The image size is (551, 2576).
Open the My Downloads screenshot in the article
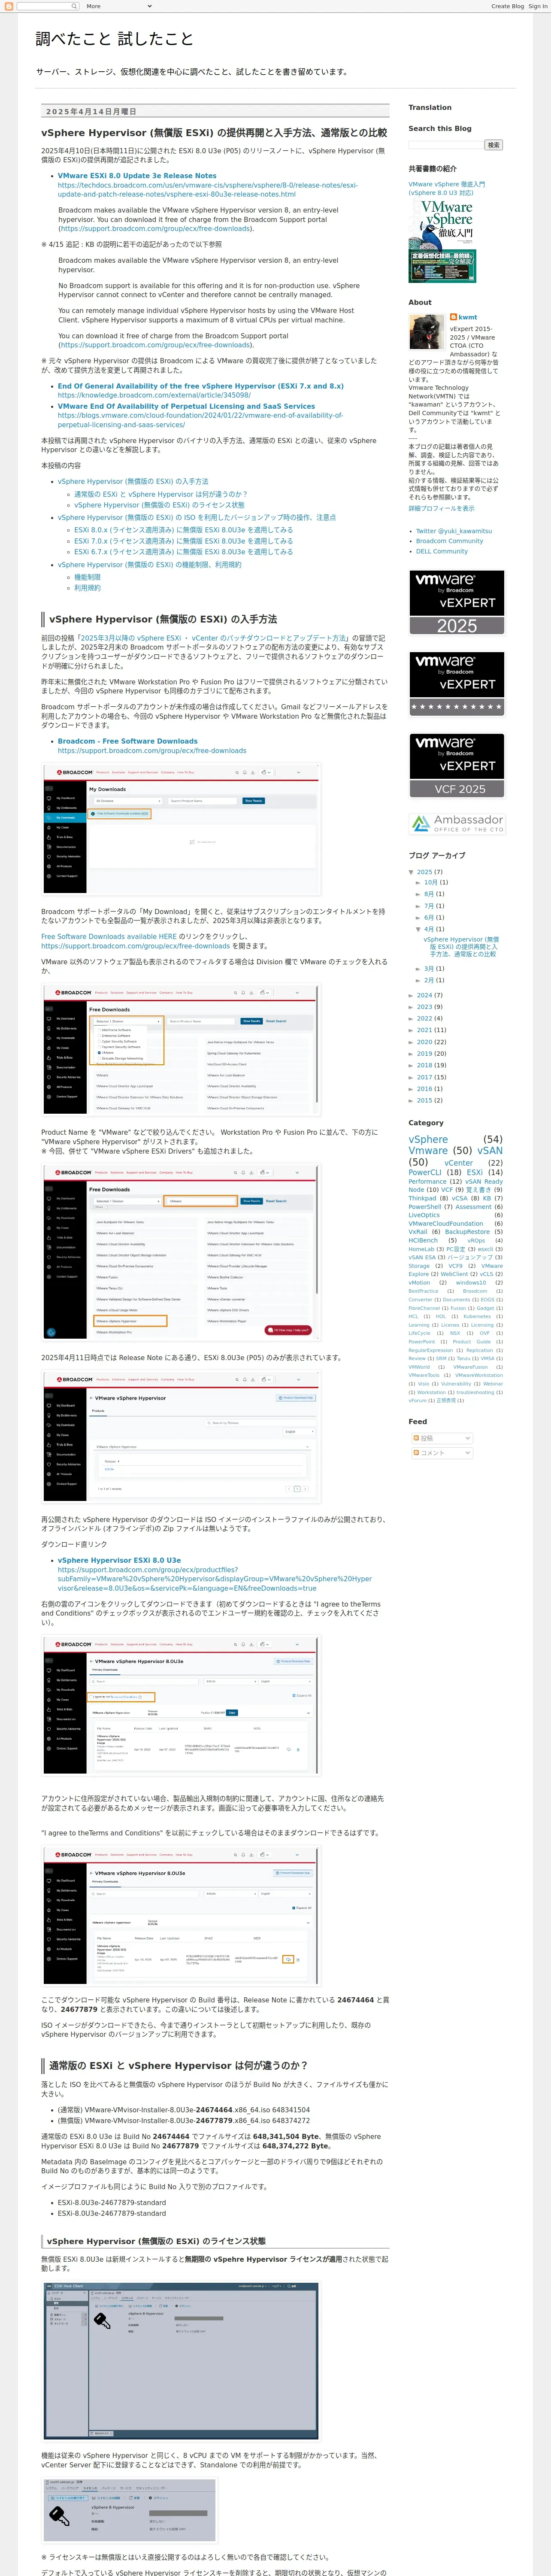pyautogui.click(x=181, y=829)
